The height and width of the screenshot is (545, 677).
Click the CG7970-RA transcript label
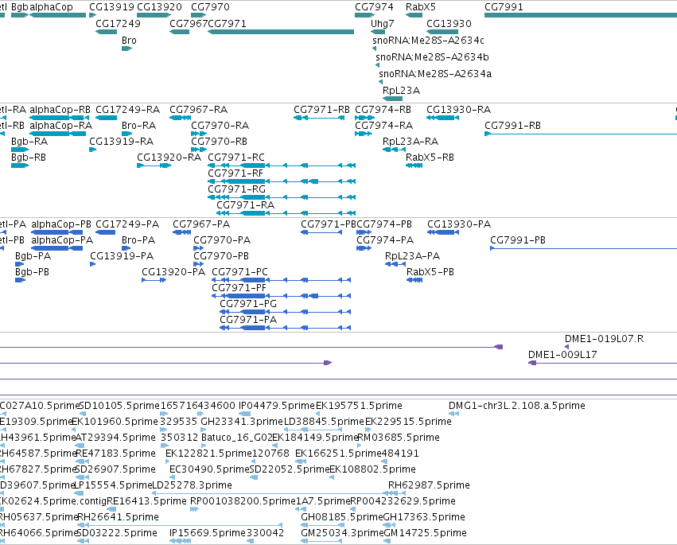(x=220, y=126)
